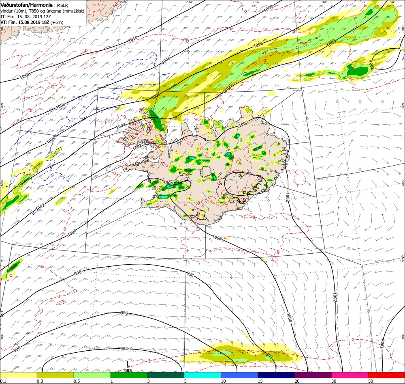Select the medium green 1 mm legend swatch

click(129, 375)
